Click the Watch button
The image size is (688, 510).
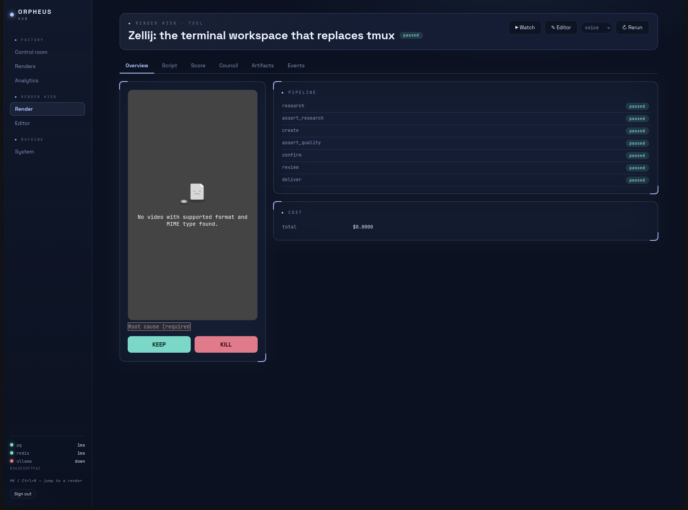tap(525, 28)
